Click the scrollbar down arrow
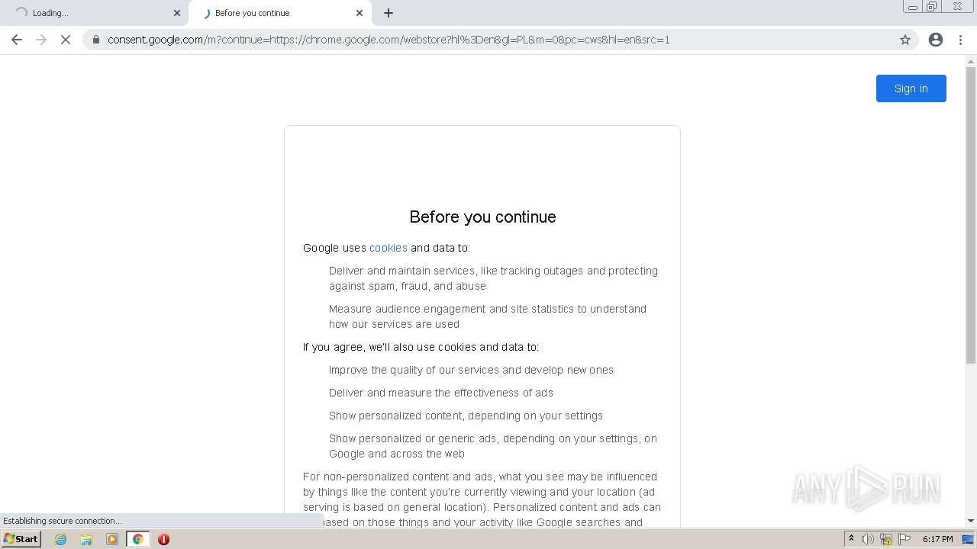The width and height of the screenshot is (977, 549). [971, 521]
